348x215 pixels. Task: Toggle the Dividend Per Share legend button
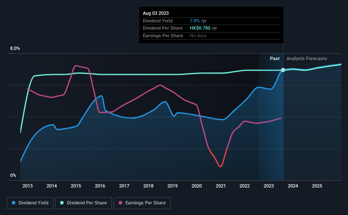[84, 203]
